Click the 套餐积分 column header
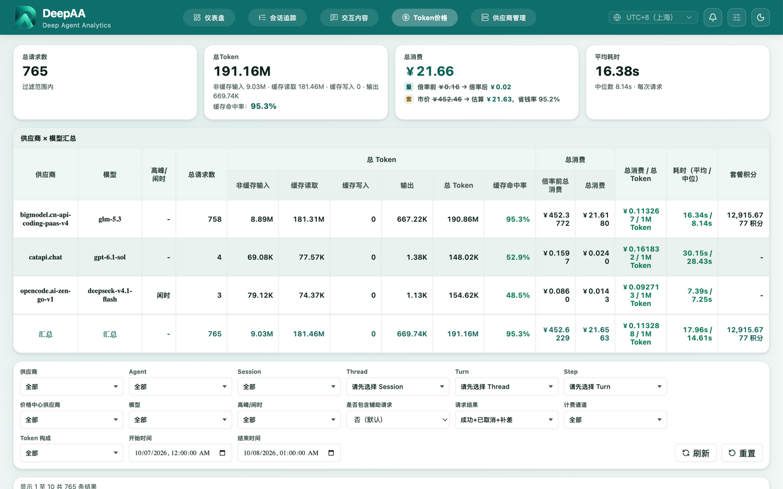The height and width of the screenshot is (489, 783). click(x=743, y=174)
